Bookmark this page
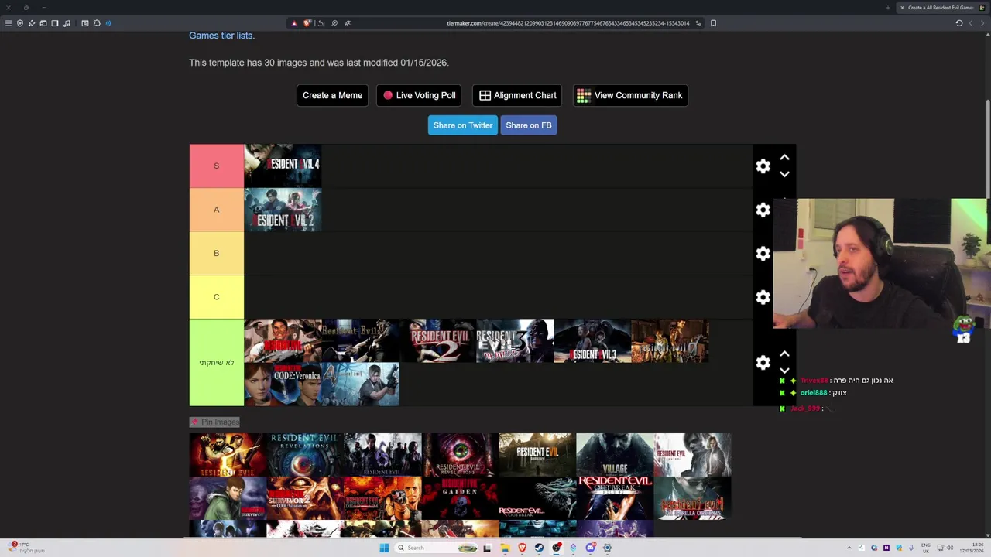Screen dimensions: 991x557 tap(713, 23)
